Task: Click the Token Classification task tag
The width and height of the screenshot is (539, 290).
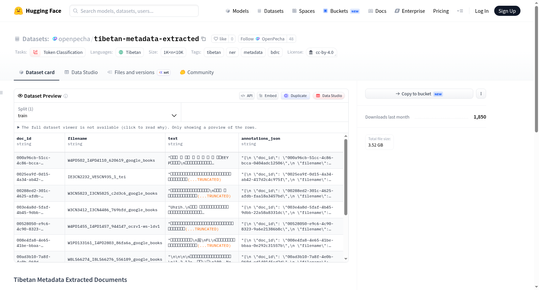Action: pos(58,52)
